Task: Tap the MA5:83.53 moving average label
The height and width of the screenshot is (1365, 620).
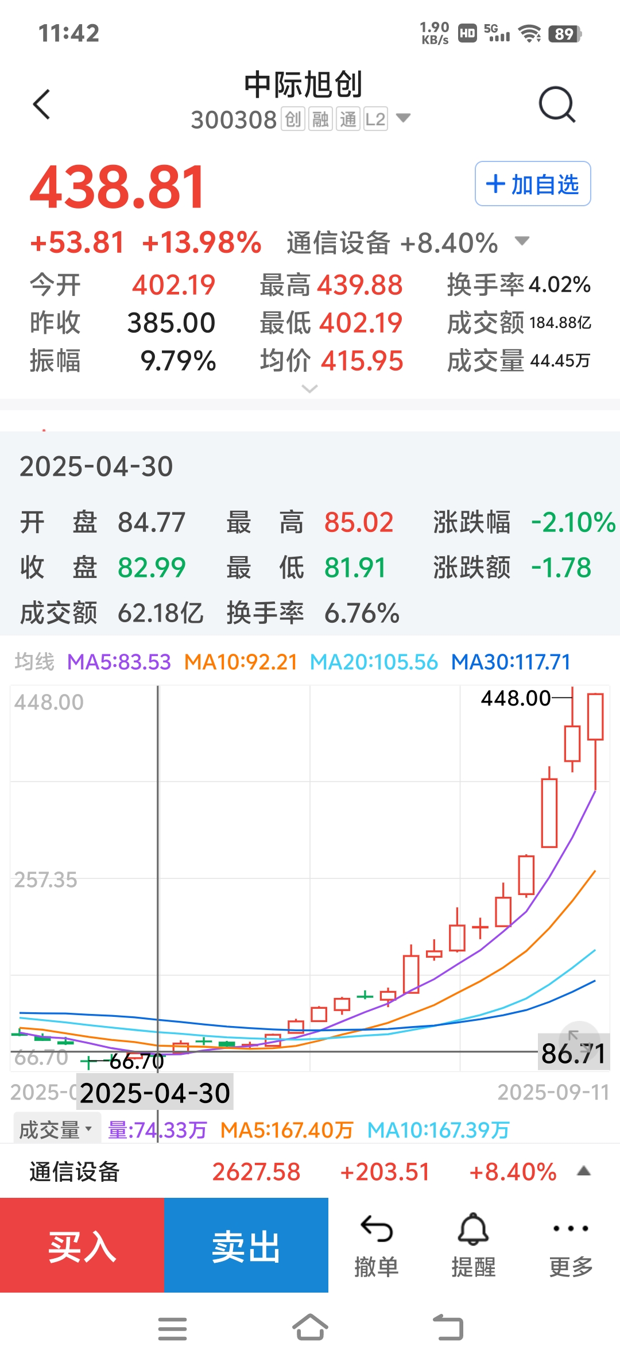Action: 119,662
